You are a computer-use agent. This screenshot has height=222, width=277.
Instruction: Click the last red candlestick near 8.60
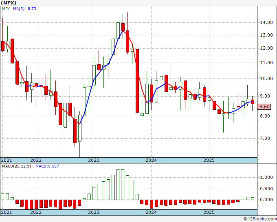coord(253,102)
